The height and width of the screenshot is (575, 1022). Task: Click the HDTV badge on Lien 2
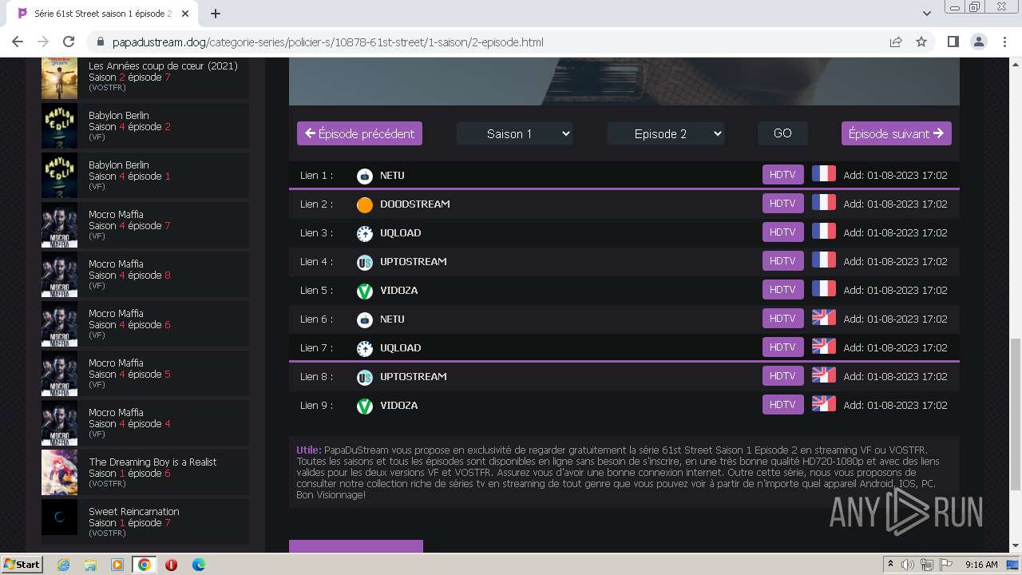coord(782,204)
